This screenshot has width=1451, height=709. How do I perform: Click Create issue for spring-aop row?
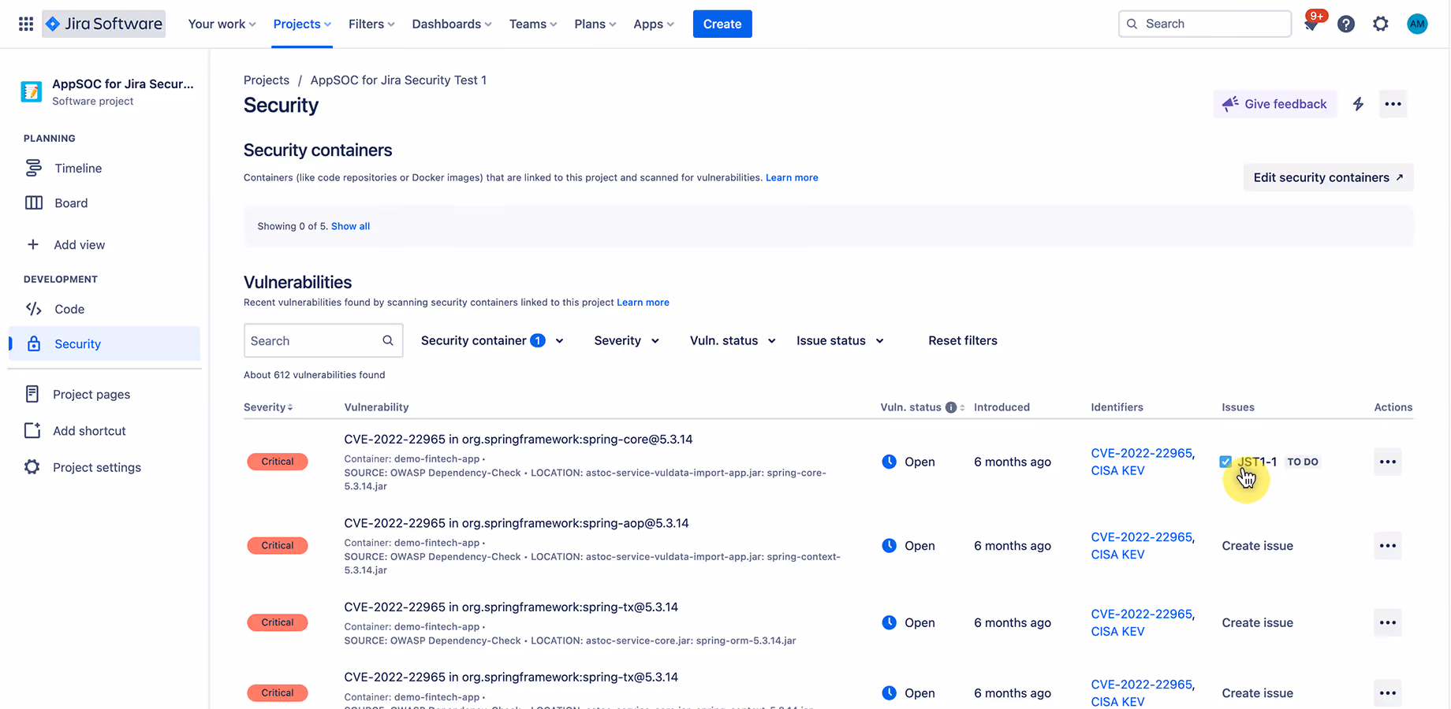(x=1258, y=545)
